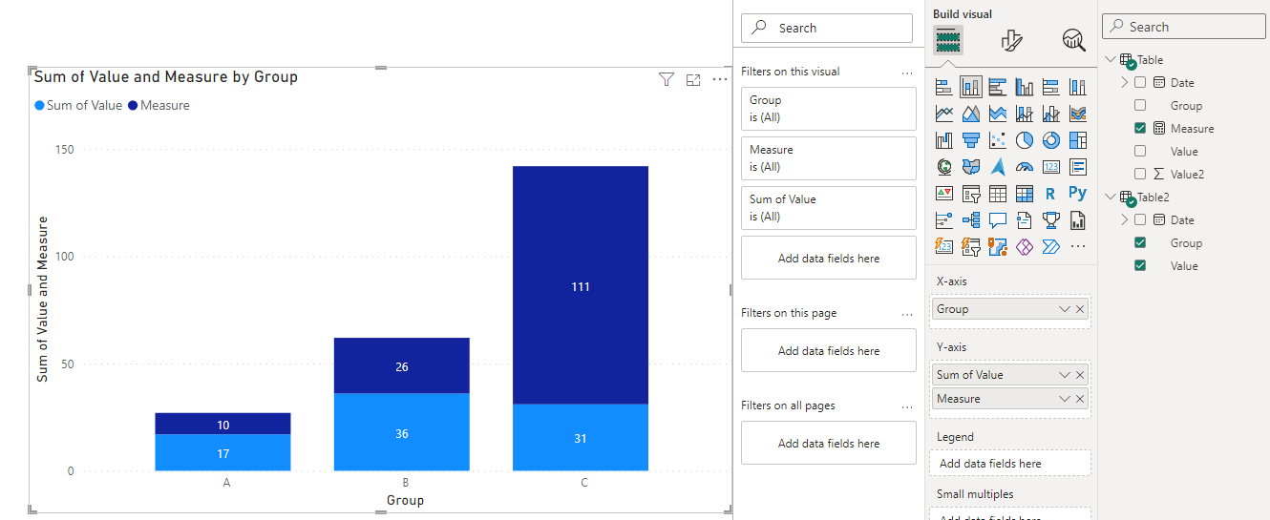The image size is (1270, 520).
Task: Check the Value2 field under Table
Action: click(1140, 174)
